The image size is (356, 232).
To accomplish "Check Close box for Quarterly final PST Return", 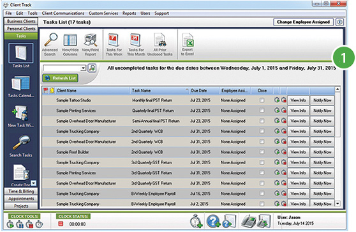I will tap(262, 111).
